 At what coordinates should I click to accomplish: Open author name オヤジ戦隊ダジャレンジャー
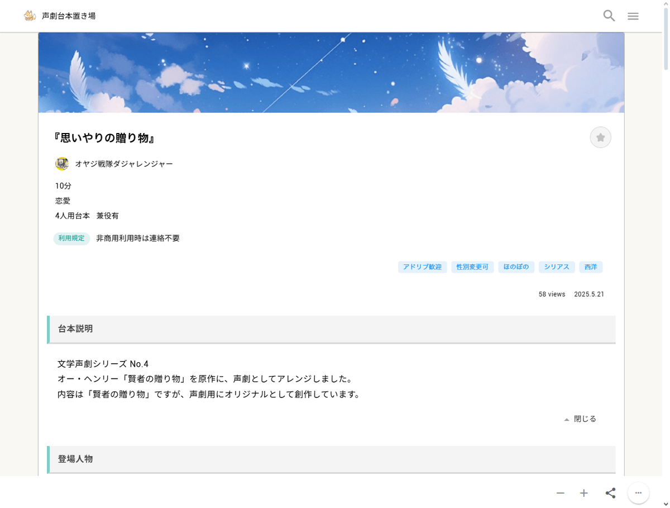tap(124, 164)
